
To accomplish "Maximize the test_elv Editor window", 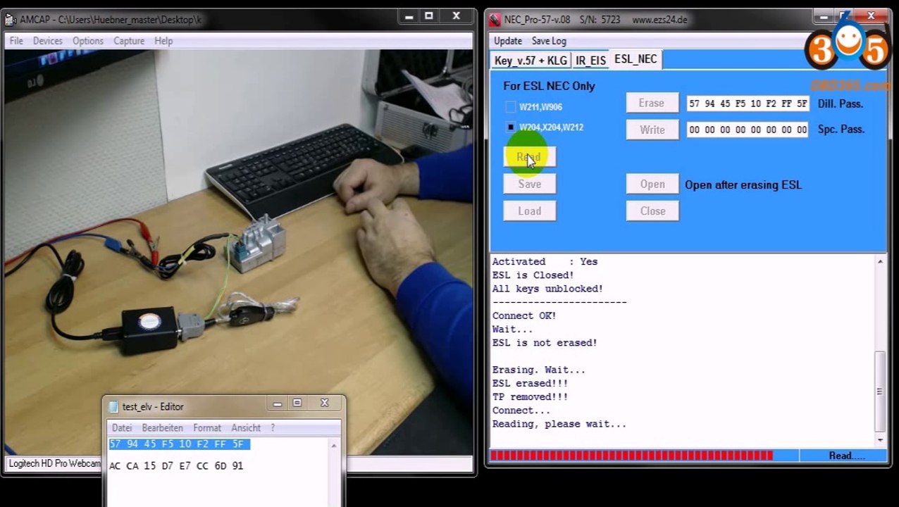I will tap(297, 403).
